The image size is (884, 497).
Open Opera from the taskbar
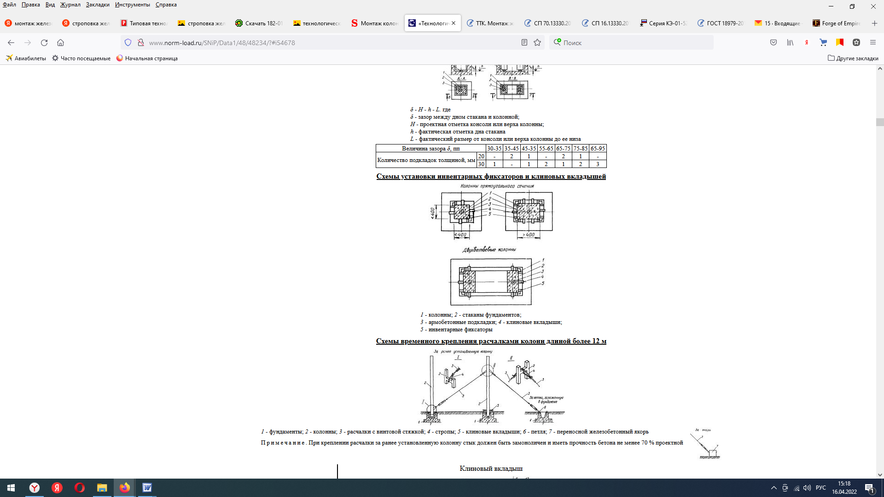(80, 488)
